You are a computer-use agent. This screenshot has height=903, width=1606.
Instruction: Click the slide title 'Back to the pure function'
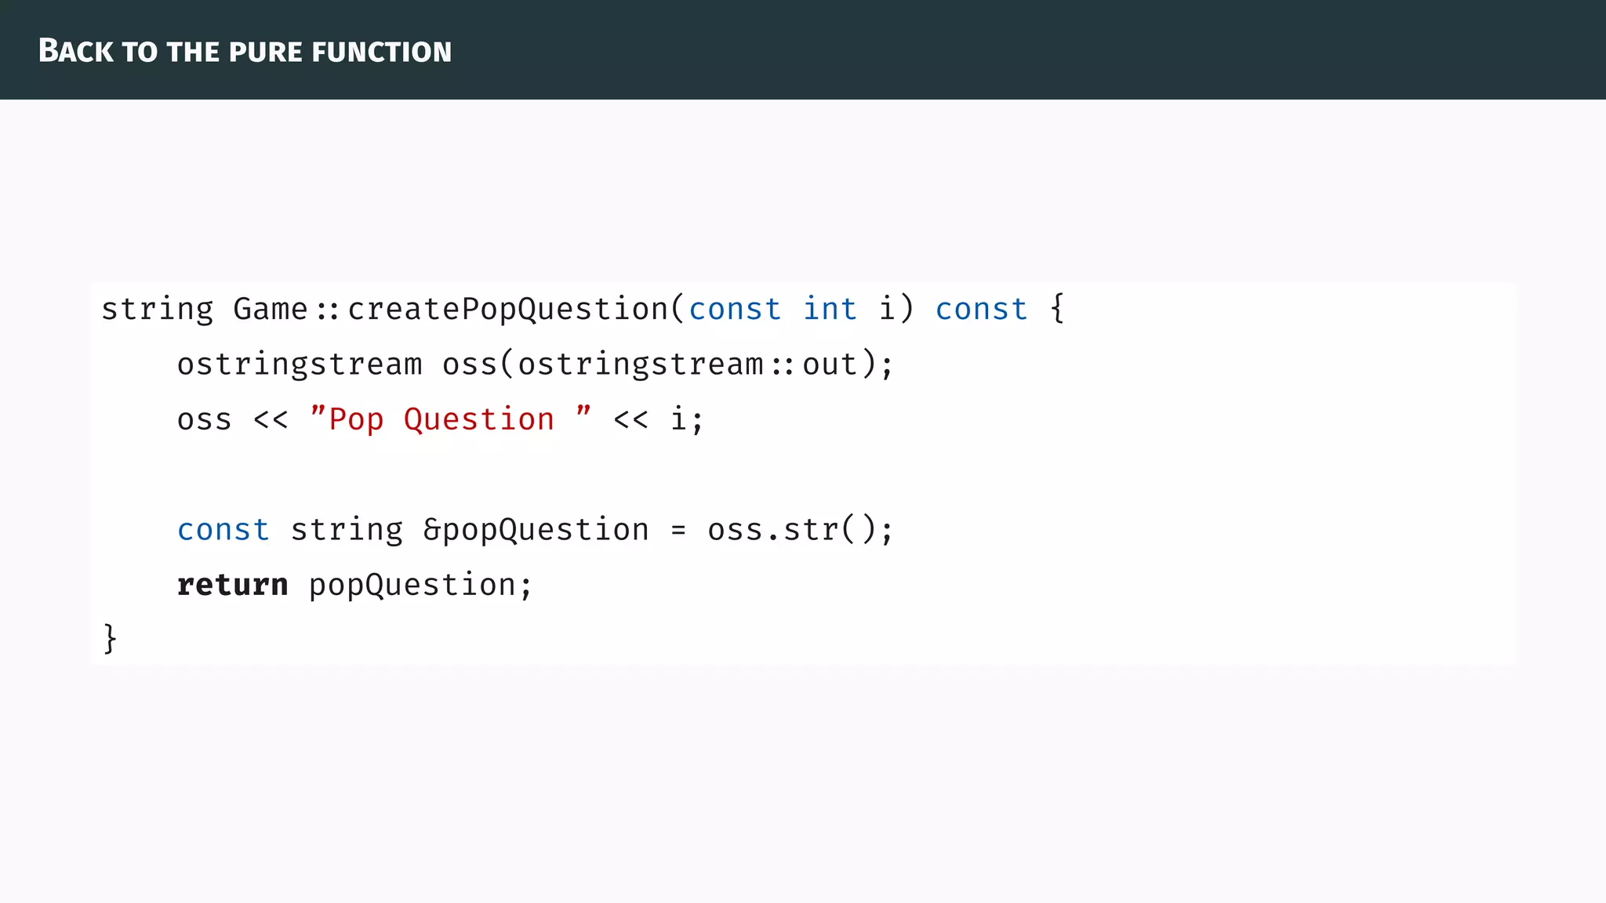[245, 52]
